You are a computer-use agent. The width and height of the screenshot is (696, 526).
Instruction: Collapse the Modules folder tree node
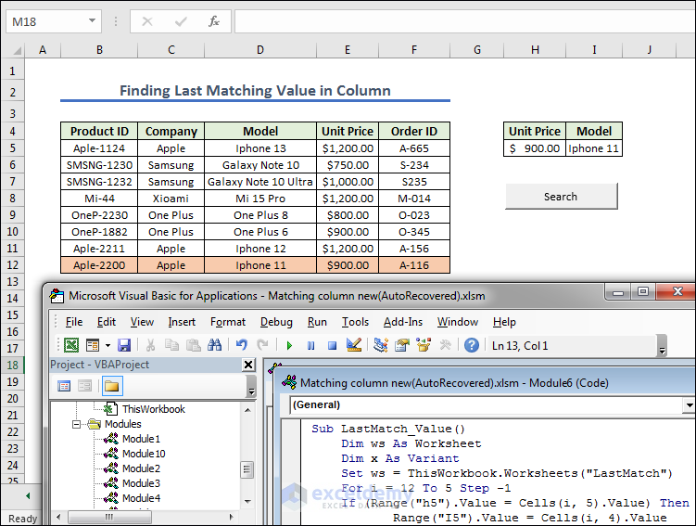[x=78, y=424]
